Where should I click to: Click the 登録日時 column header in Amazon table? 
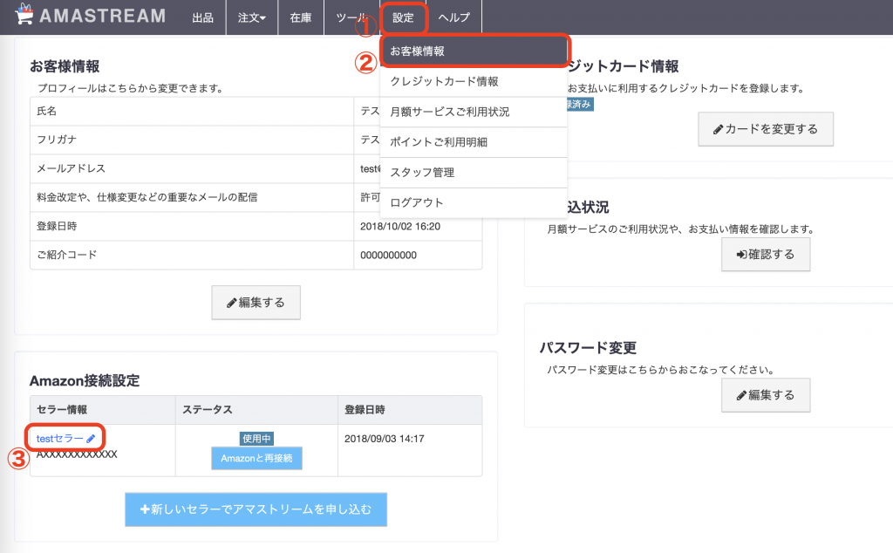[x=365, y=409]
